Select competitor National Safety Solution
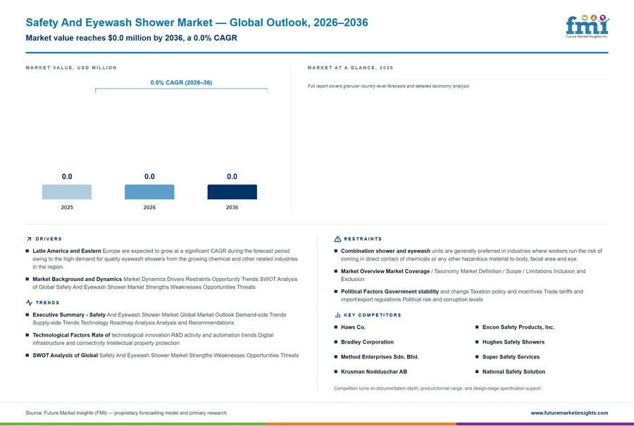Image resolution: width=634 pixels, height=426 pixels. point(514,372)
